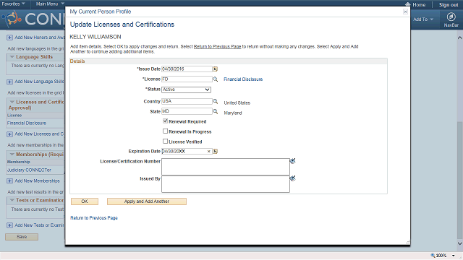463x260 pixels.
Task: Collapse the Licenses and Certifications section
Action: tap(12, 102)
